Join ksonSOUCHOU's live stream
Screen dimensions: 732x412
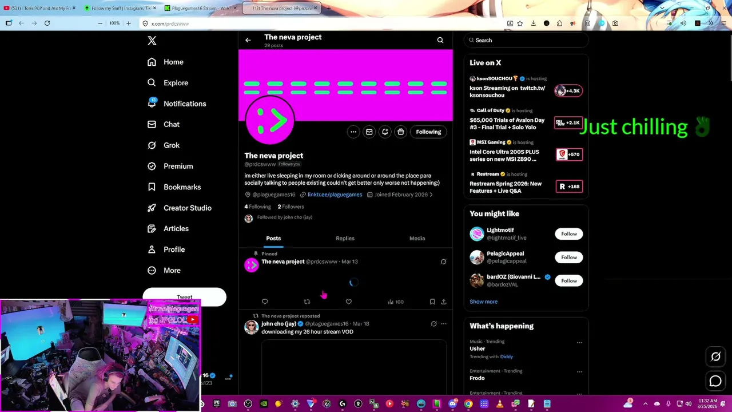526,88
